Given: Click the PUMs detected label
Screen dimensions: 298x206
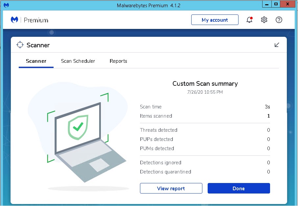Looking at the screenshot, I should tap(157, 149).
